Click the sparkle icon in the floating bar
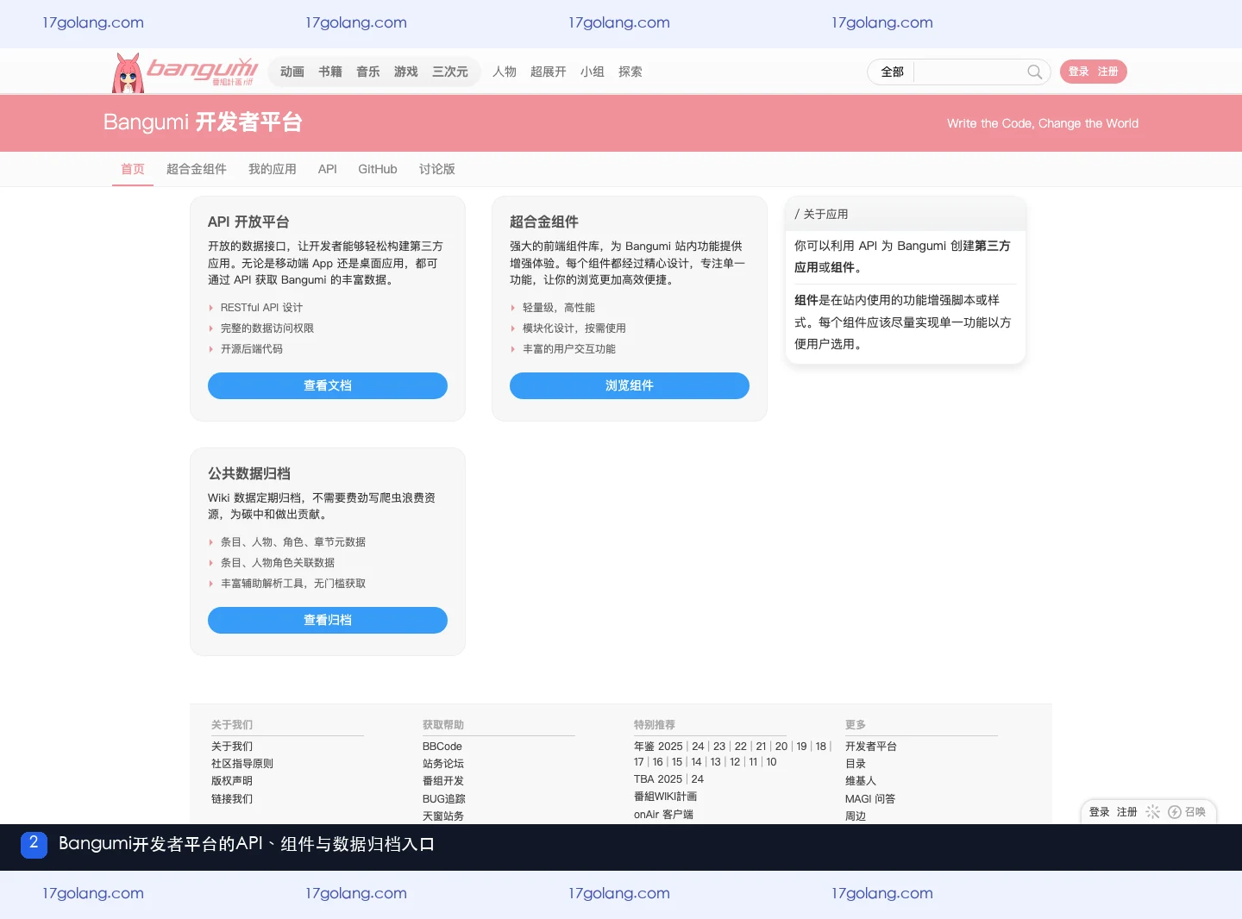 pyautogui.click(x=1152, y=812)
